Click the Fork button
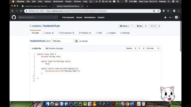This screenshot has height=107, width=191. tap(153, 26)
